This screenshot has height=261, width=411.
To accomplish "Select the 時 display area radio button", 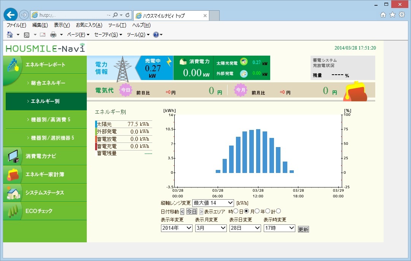I will (x=236, y=211).
